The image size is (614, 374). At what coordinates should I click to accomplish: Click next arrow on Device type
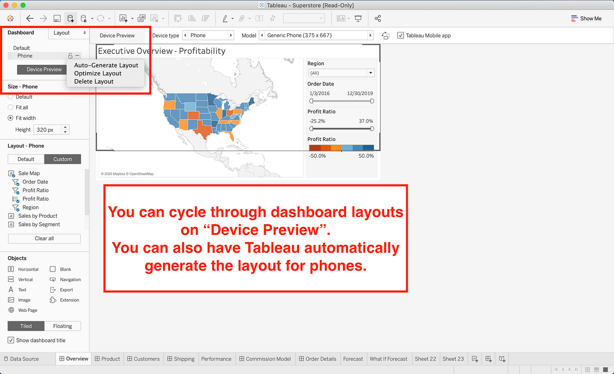tap(231, 35)
